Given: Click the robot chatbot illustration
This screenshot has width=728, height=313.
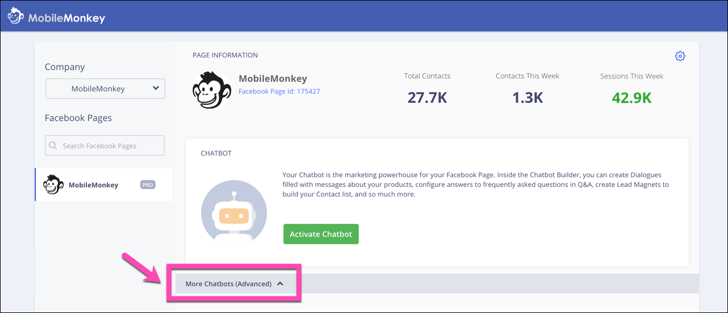Looking at the screenshot, I should click(234, 212).
